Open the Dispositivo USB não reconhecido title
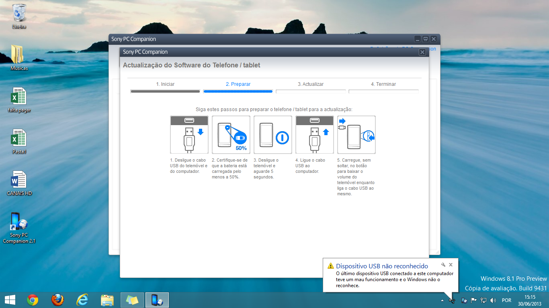The image size is (549, 308). click(x=382, y=266)
